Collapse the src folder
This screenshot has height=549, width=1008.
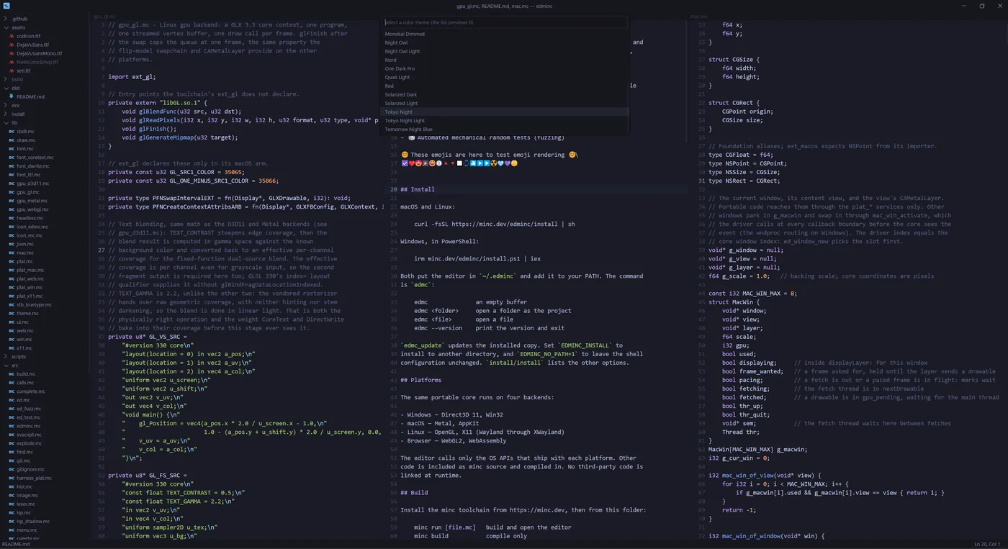click(6, 366)
